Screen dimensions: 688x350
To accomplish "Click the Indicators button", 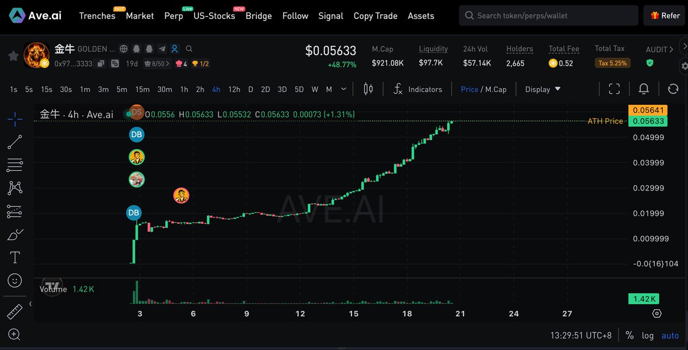I will tap(425, 90).
